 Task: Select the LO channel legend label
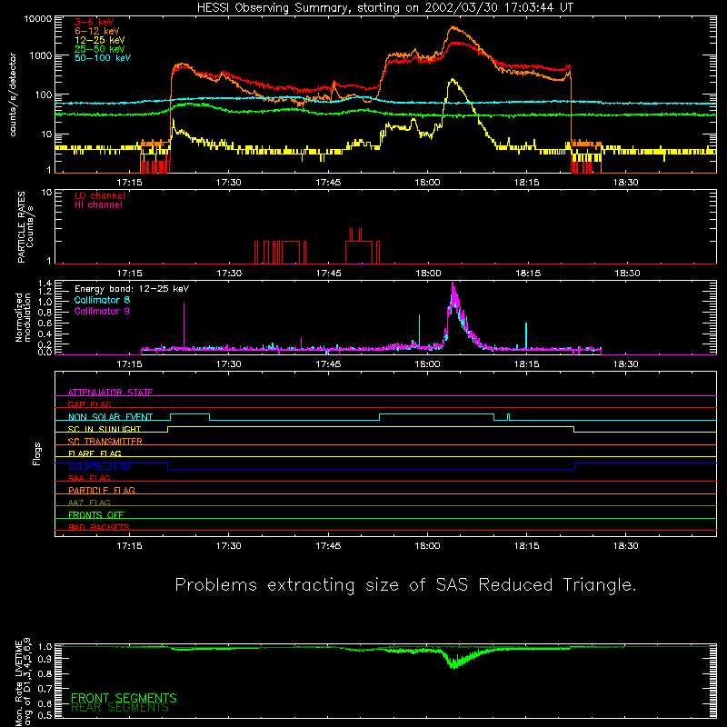click(100, 195)
